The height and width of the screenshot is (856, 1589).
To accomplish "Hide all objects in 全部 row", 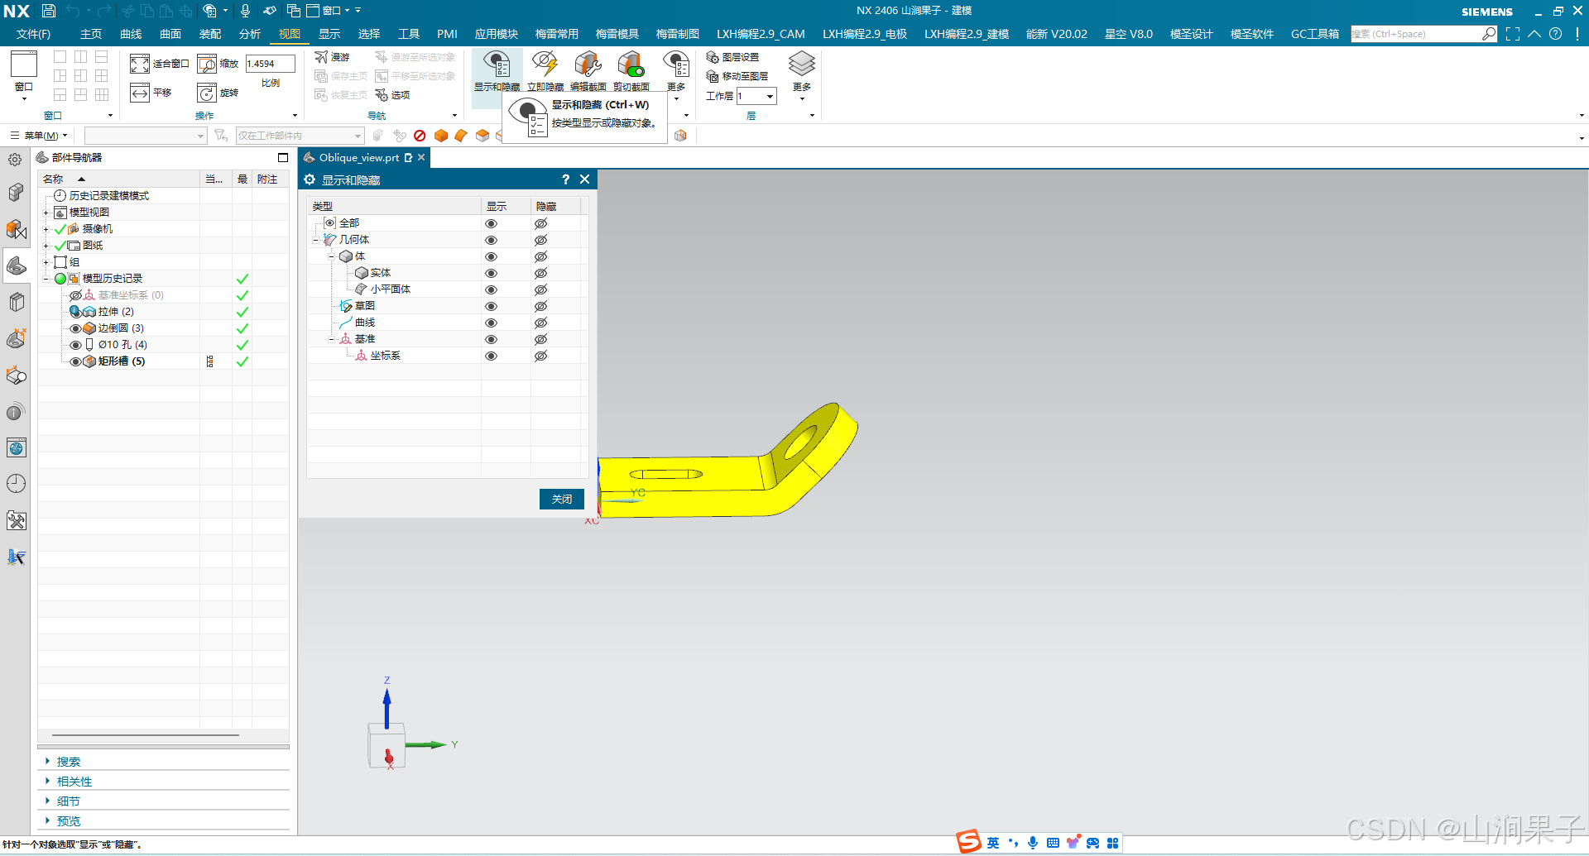I will click(540, 223).
